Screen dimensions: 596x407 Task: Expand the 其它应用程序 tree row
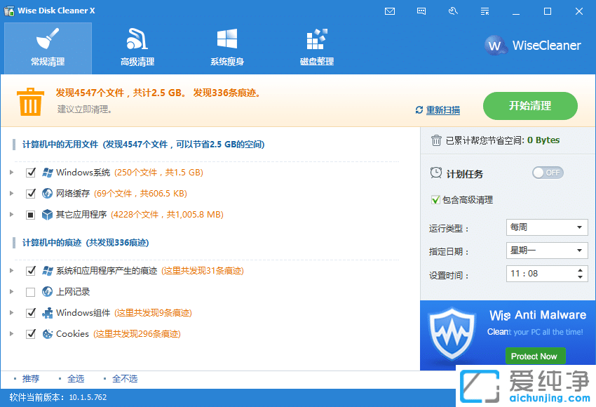pos(12,215)
